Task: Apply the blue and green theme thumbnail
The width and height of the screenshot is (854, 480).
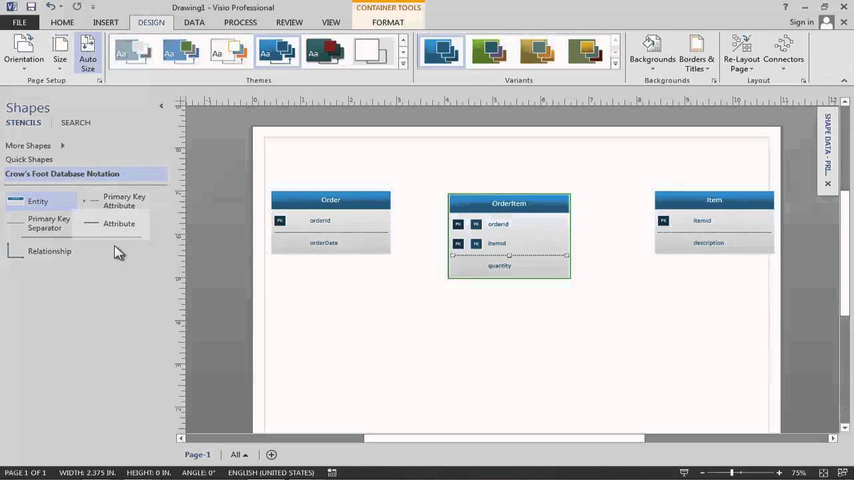Action: 181,51
